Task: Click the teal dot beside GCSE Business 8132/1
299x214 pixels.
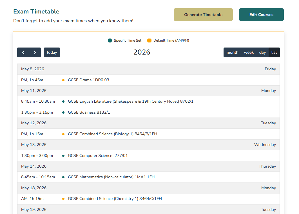Action: coord(63,112)
